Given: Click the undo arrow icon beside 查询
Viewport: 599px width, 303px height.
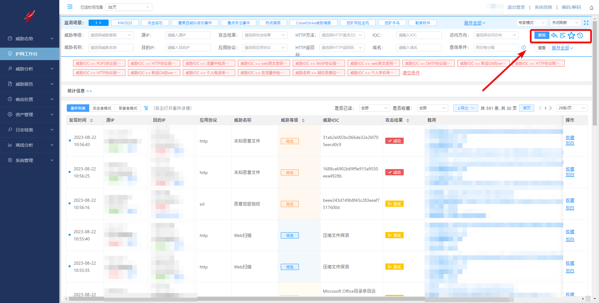Looking at the screenshot, I should point(554,35).
